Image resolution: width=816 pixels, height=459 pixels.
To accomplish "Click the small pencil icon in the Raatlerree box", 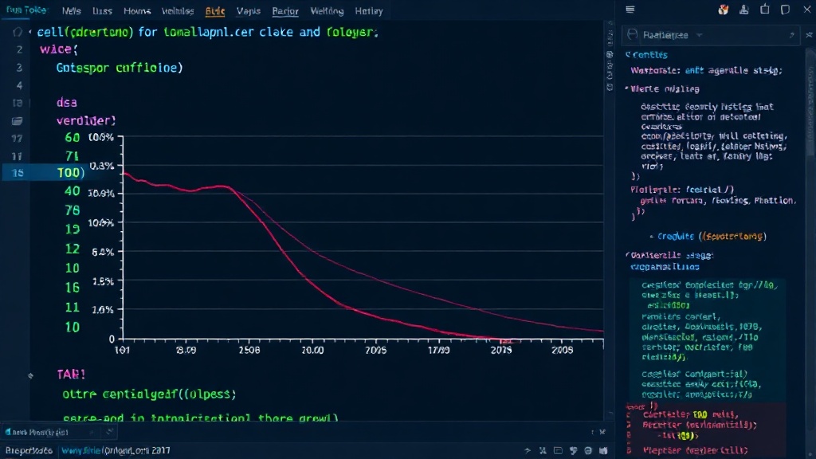I will 791,35.
